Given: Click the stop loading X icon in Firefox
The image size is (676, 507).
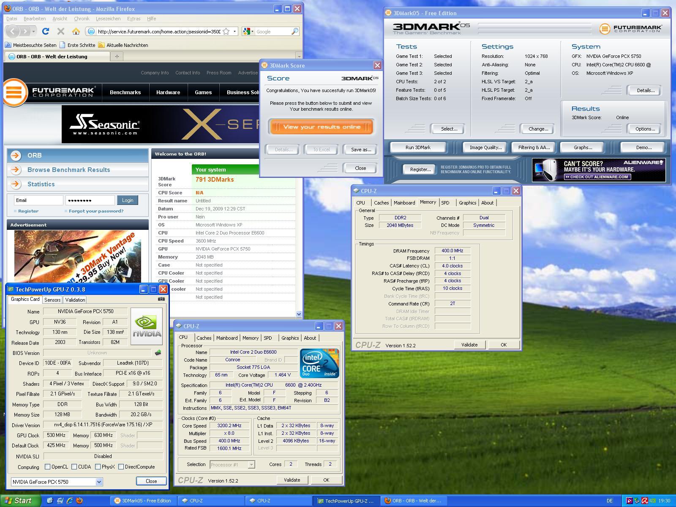Looking at the screenshot, I should point(61,31).
